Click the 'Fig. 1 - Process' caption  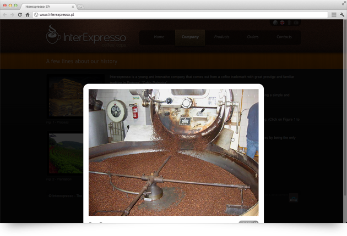57,122
